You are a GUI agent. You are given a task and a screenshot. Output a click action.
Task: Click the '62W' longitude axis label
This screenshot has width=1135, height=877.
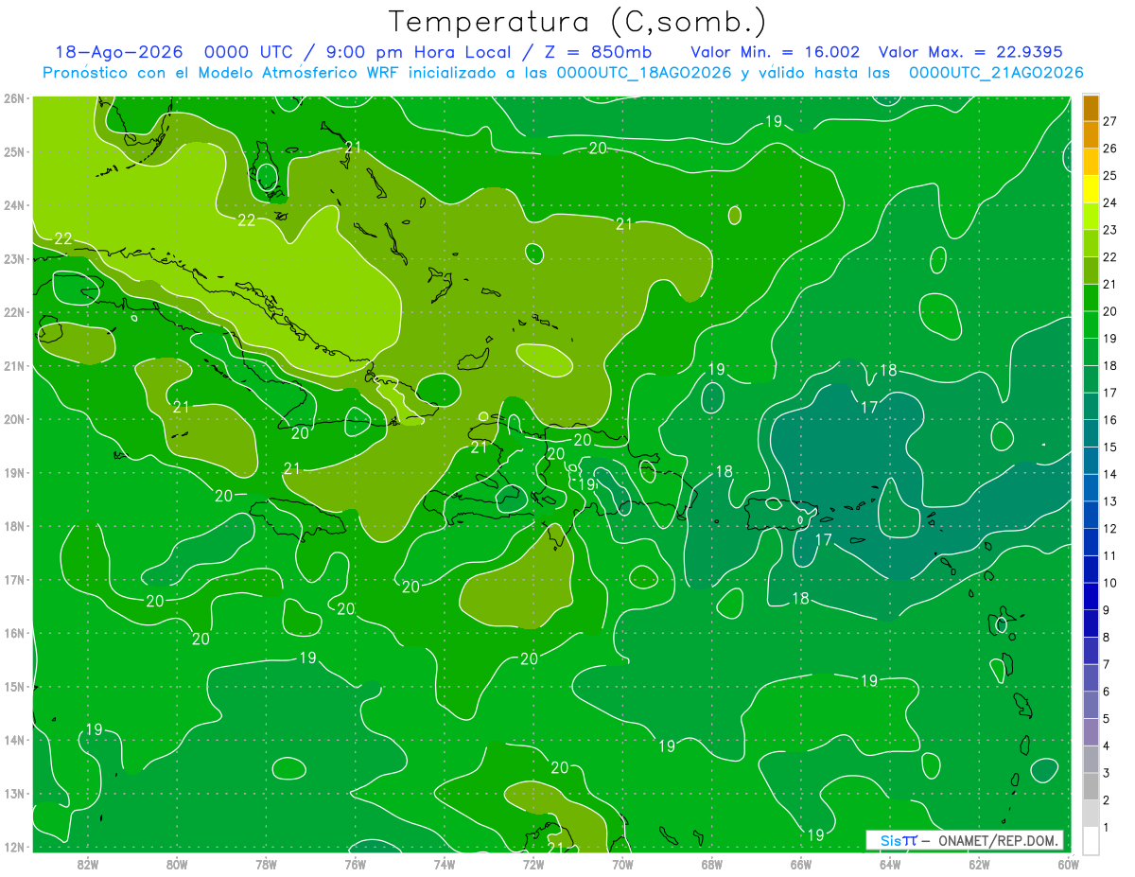979,863
